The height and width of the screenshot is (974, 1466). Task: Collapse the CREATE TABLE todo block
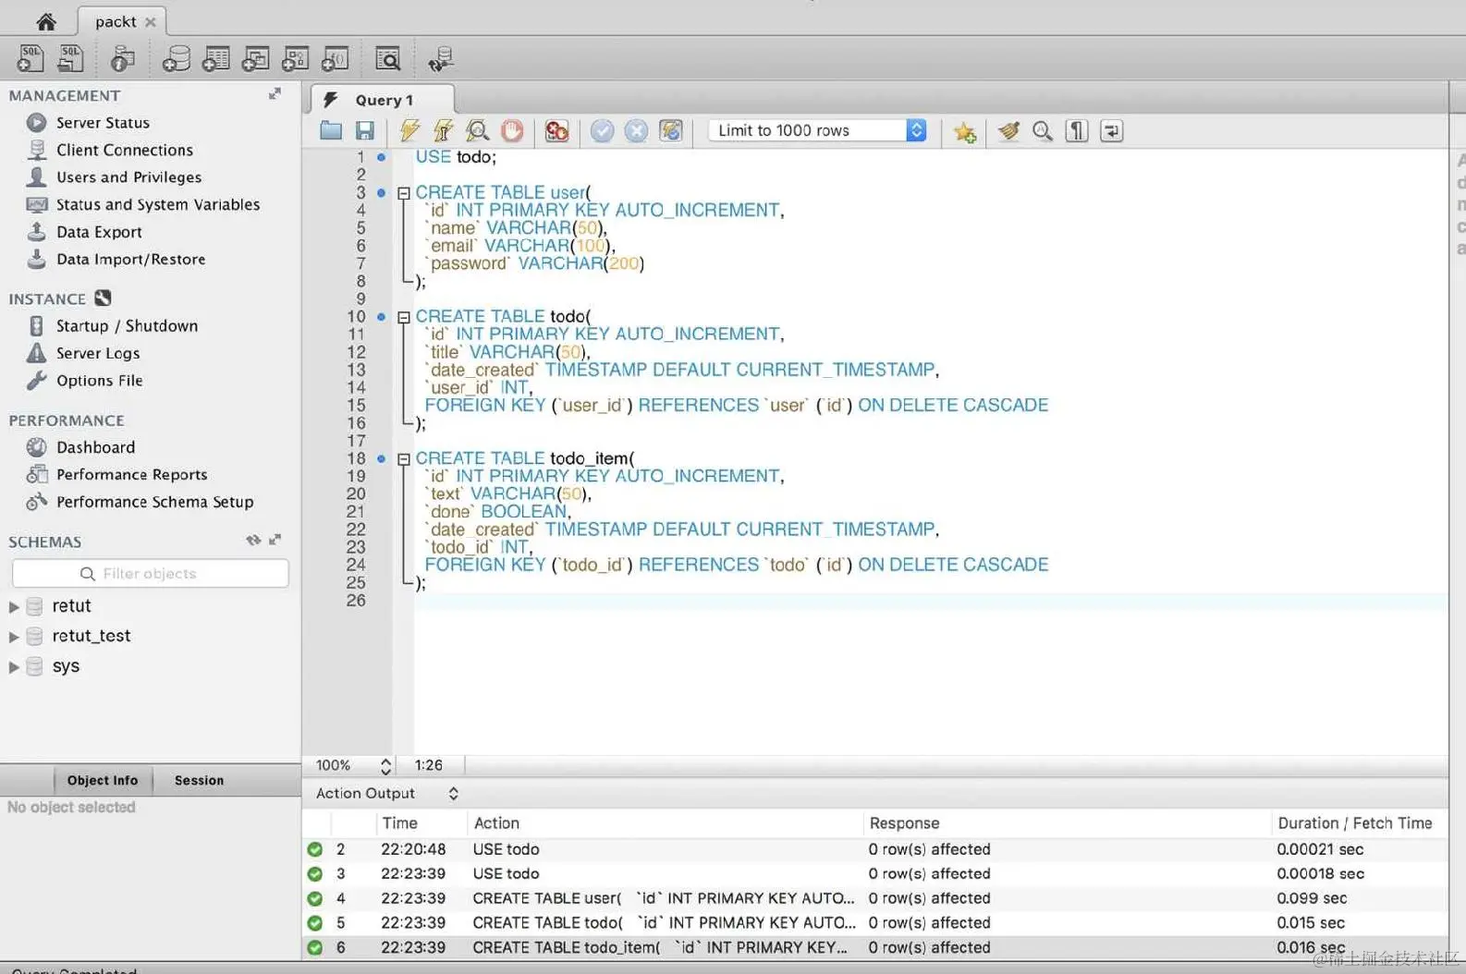coord(404,317)
